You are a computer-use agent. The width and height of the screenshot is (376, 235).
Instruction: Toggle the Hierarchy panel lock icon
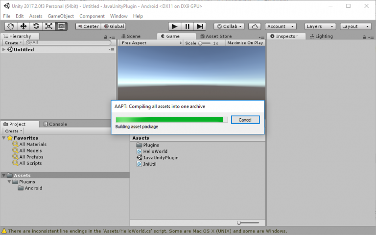click(x=106, y=37)
